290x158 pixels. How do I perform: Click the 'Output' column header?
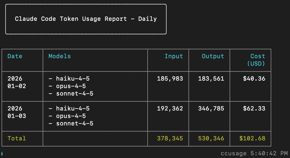[213, 56]
